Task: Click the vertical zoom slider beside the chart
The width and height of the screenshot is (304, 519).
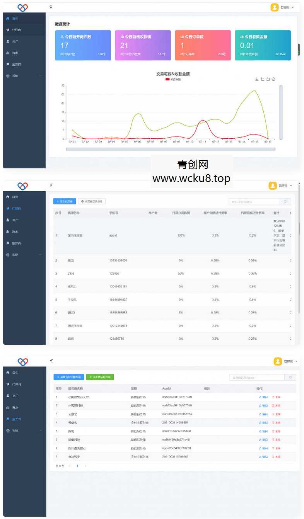Action: coord(281,112)
